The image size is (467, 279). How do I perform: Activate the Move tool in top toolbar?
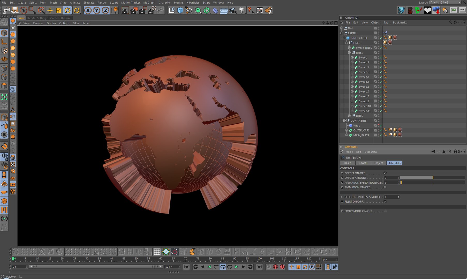[x=50, y=10]
